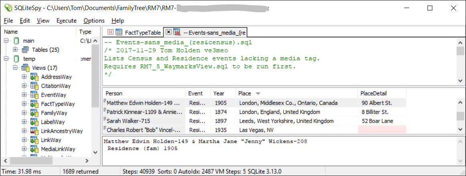
Task: Select the Matthew Edwin Holden-149 result row
Action: [254, 103]
